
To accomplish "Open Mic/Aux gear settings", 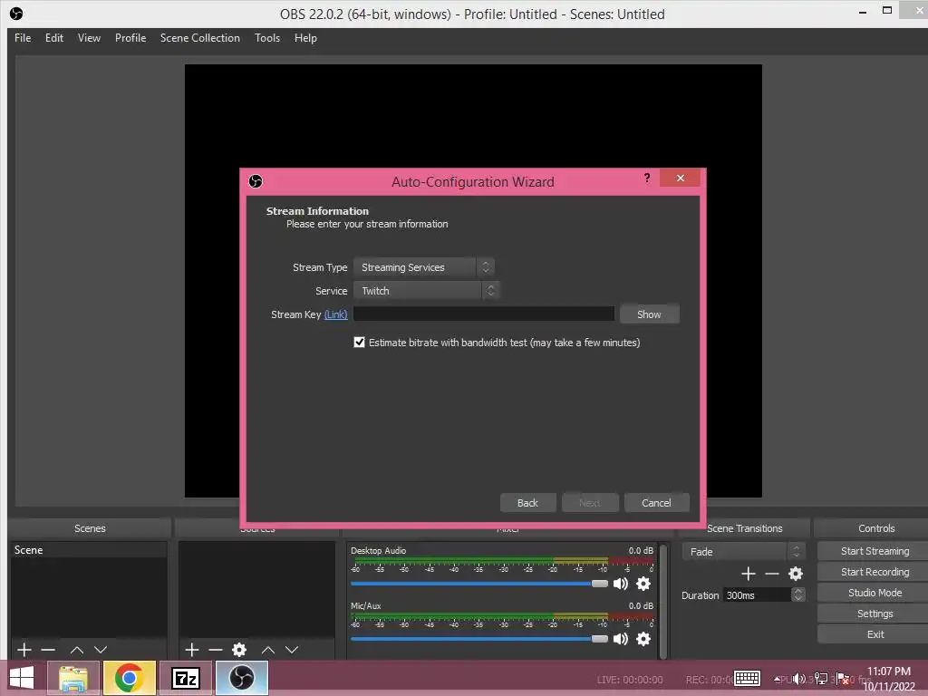I will pyautogui.click(x=643, y=639).
